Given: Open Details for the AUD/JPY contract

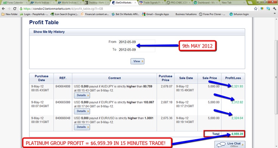Looking at the screenshot, I should tap(82, 96).
